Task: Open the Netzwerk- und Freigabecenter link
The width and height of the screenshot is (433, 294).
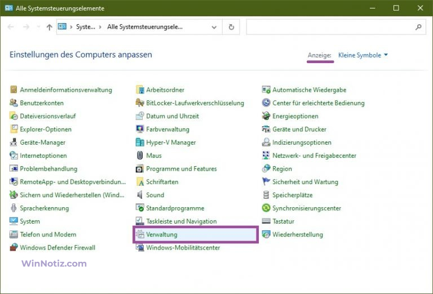Action: (x=314, y=155)
